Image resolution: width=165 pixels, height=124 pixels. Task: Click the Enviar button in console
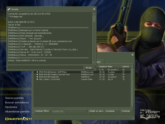(90, 68)
